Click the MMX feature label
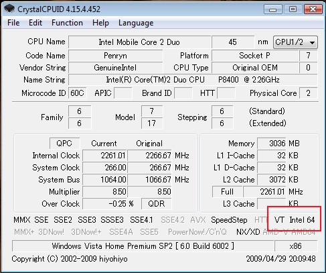 [22, 220]
